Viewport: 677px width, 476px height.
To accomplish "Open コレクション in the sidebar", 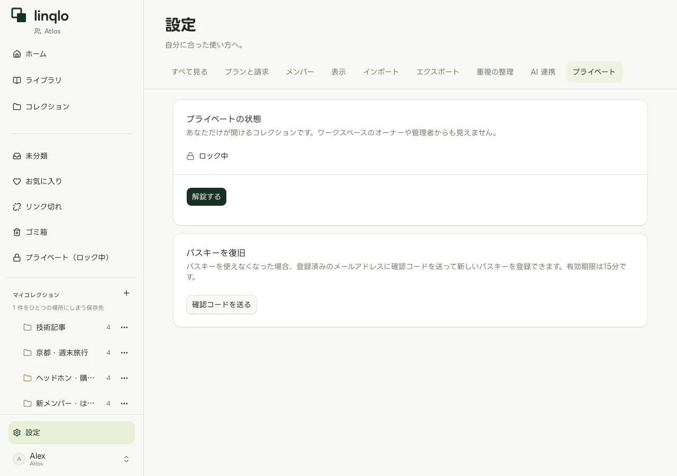I will 71,107.
